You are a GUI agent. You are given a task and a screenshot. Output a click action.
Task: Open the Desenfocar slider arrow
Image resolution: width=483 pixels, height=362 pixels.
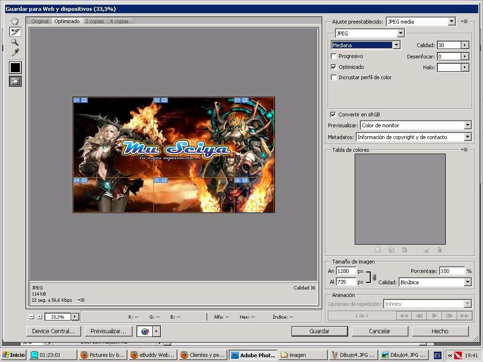tap(465, 57)
